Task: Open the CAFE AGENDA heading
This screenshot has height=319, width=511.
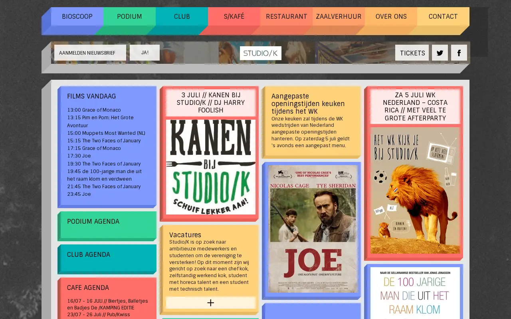Action: [x=88, y=288]
